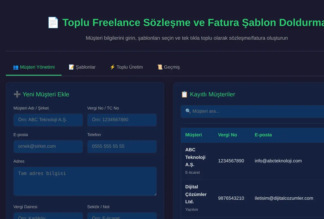Screen dimensions: 324x219
Task: Select the ABC Teknoloji A.Ş. customer name
Action: pyautogui.click(x=195, y=157)
